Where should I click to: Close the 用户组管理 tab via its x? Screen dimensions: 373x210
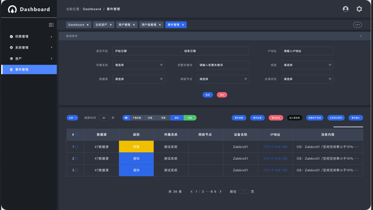click(160, 24)
